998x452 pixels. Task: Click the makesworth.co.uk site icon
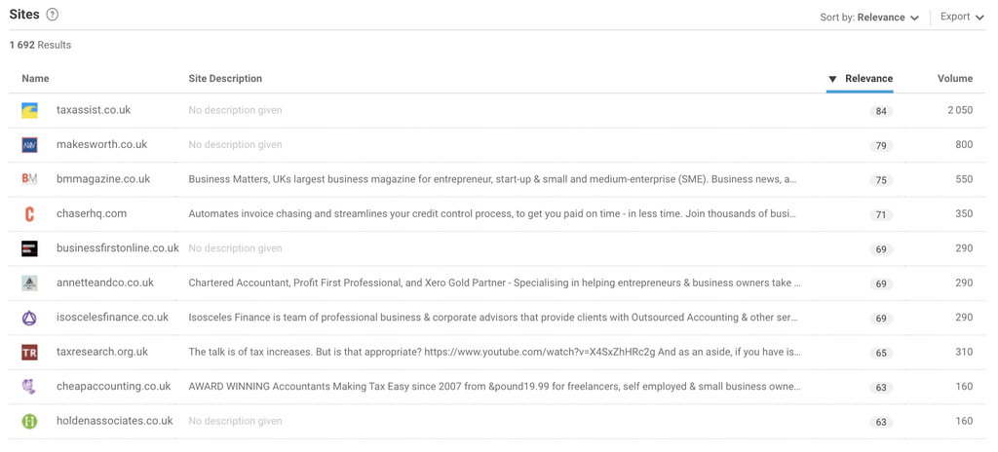click(30, 145)
